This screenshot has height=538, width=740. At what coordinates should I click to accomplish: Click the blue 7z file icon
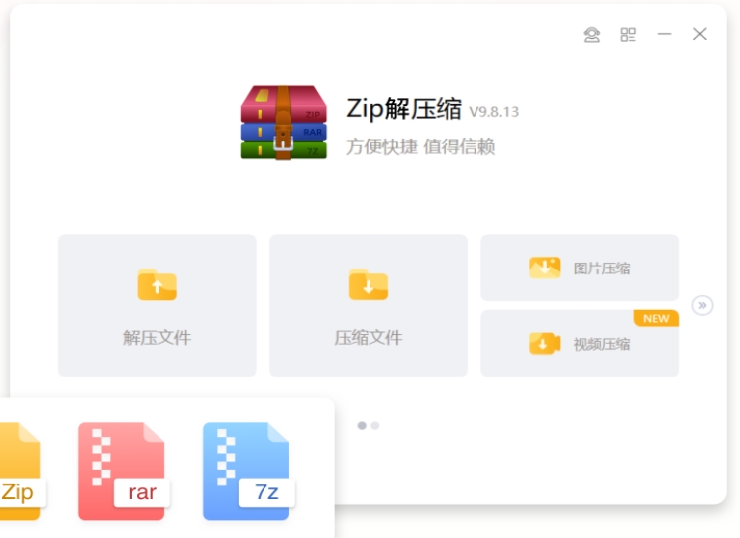point(249,471)
